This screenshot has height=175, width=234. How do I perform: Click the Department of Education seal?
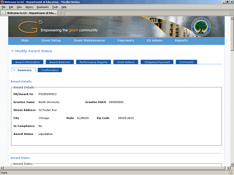(201, 27)
